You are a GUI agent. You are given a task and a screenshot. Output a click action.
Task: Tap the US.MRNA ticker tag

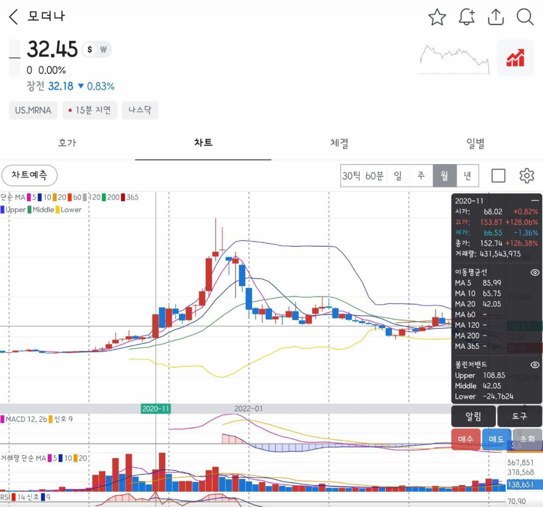point(33,110)
